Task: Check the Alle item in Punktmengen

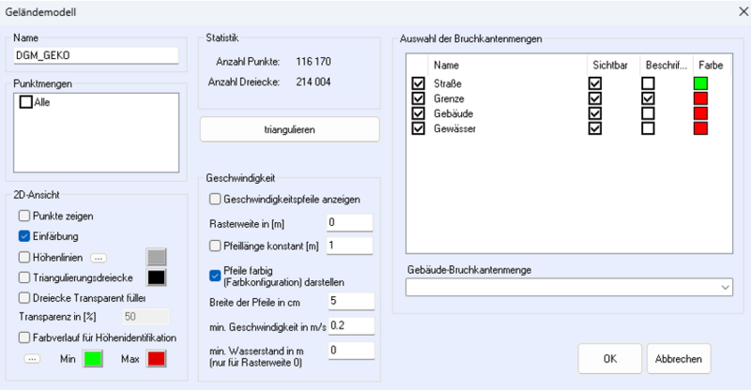Action: (x=26, y=101)
